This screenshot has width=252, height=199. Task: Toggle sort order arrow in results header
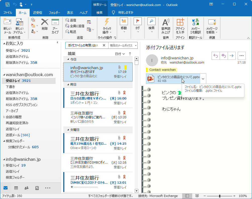130,54
